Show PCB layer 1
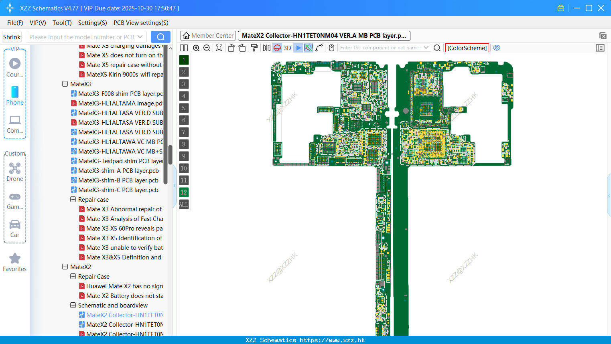This screenshot has height=344, width=611. point(184,60)
